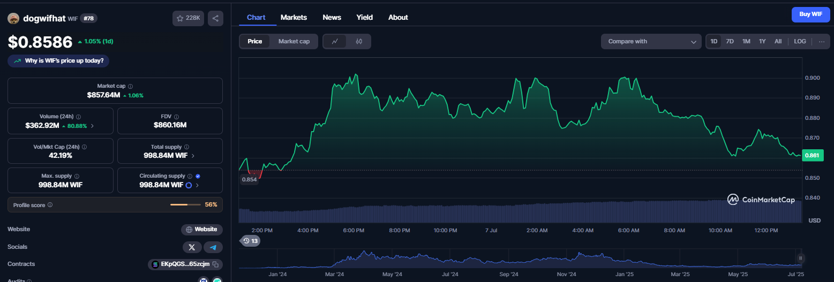Image resolution: width=834 pixels, height=282 pixels.
Task: Open the Compare with dropdown
Action: coord(651,41)
